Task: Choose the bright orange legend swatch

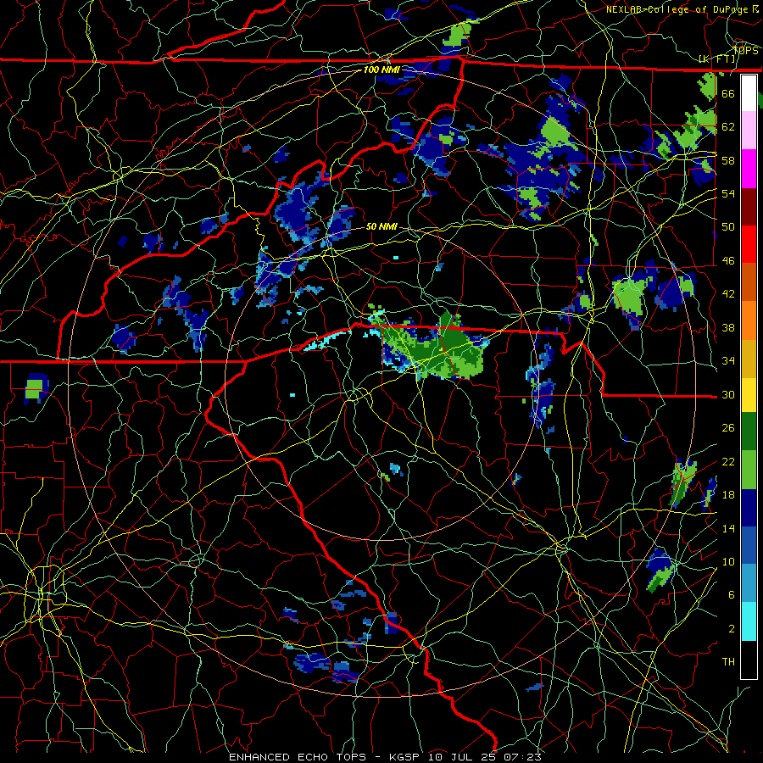Action: click(749, 320)
